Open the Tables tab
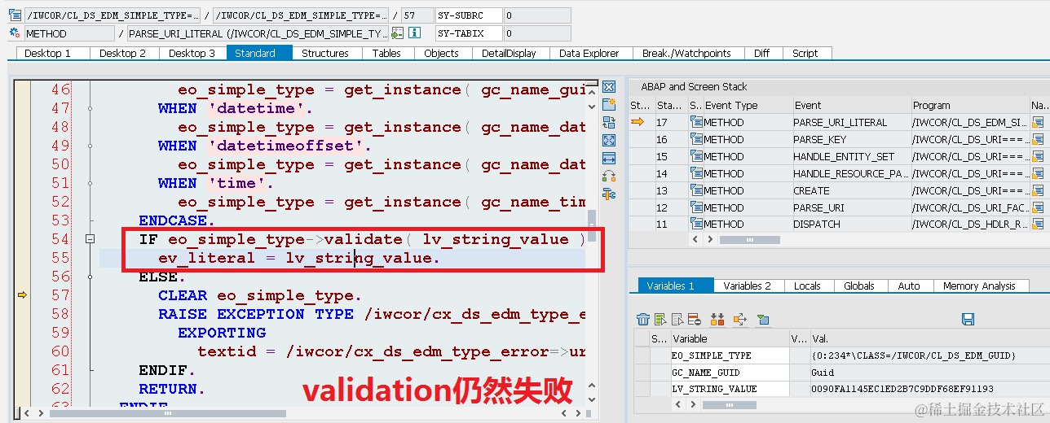Viewport: 1050px width, 423px height. (x=386, y=53)
